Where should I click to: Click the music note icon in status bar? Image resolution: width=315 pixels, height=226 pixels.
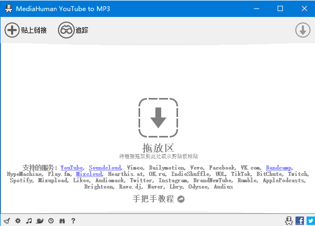(x=29, y=221)
